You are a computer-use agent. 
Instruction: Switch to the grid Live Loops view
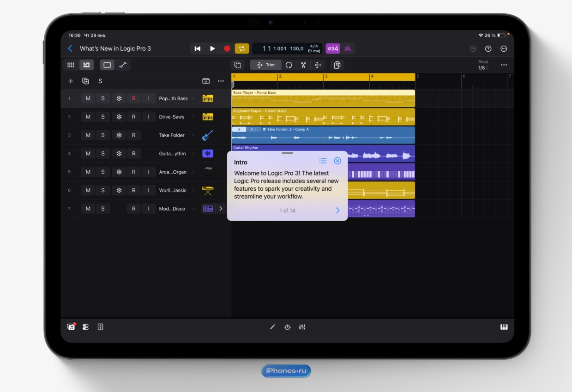coord(71,65)
